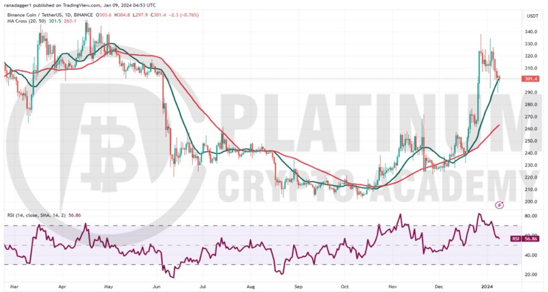Open the USDT currency selector
Viewport: 548px width, 292px height.
534,16
